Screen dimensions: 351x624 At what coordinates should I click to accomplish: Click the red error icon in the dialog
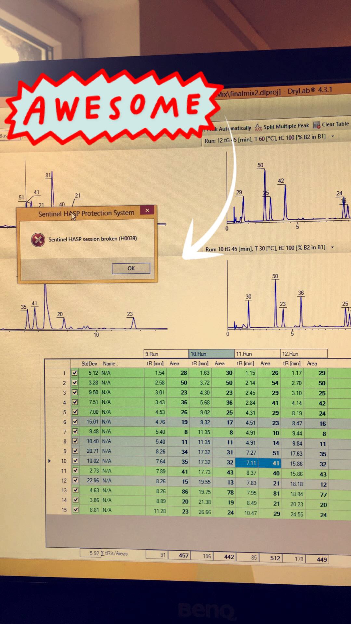(38, 240)
